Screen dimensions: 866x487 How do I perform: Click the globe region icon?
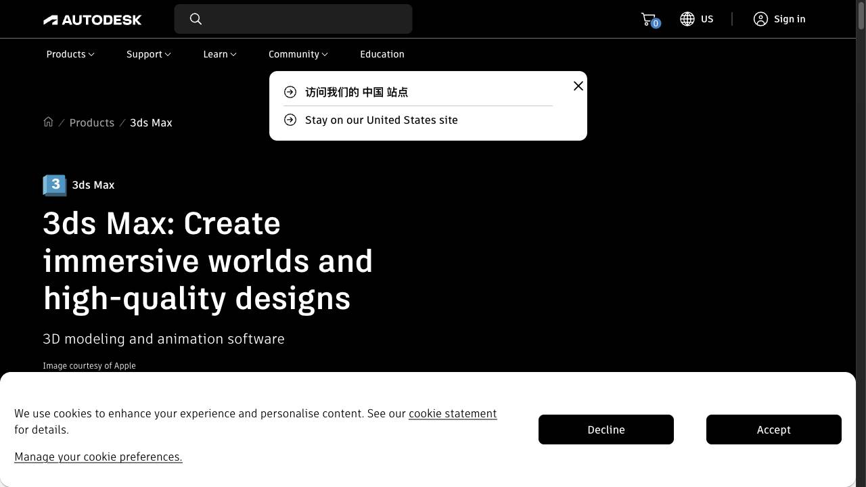pyautogui.click(x=687, y=19)
